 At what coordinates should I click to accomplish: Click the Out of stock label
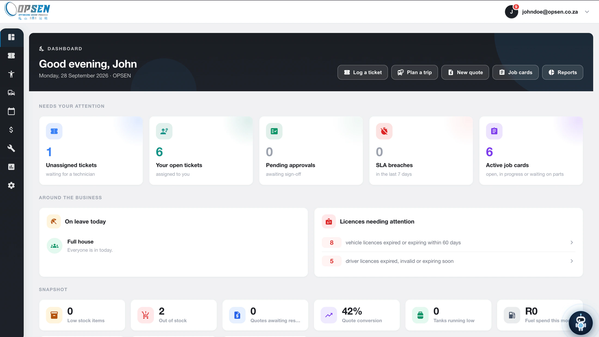coord(173,321)
